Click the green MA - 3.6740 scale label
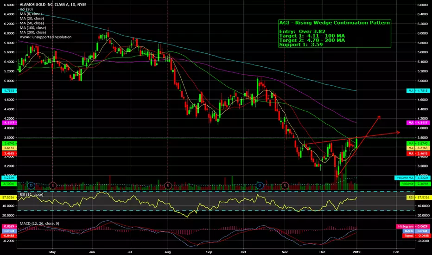432x255 pixels. coord(418,143)
